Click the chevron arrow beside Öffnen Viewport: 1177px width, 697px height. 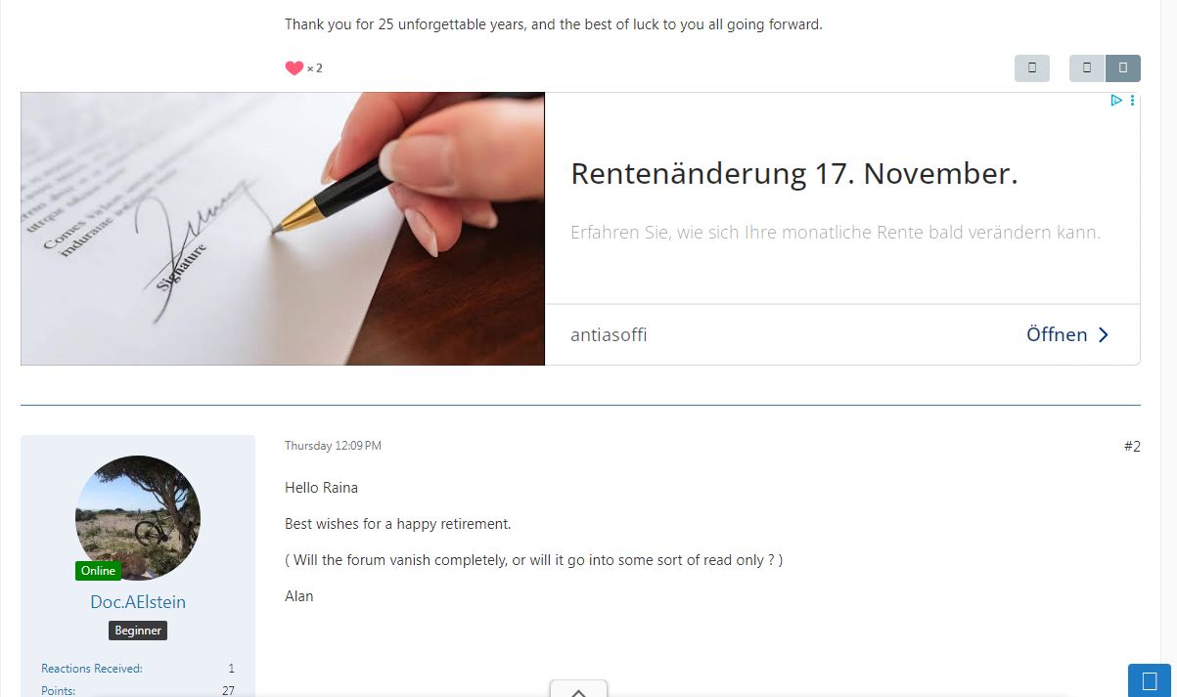tap(1104, 334)
